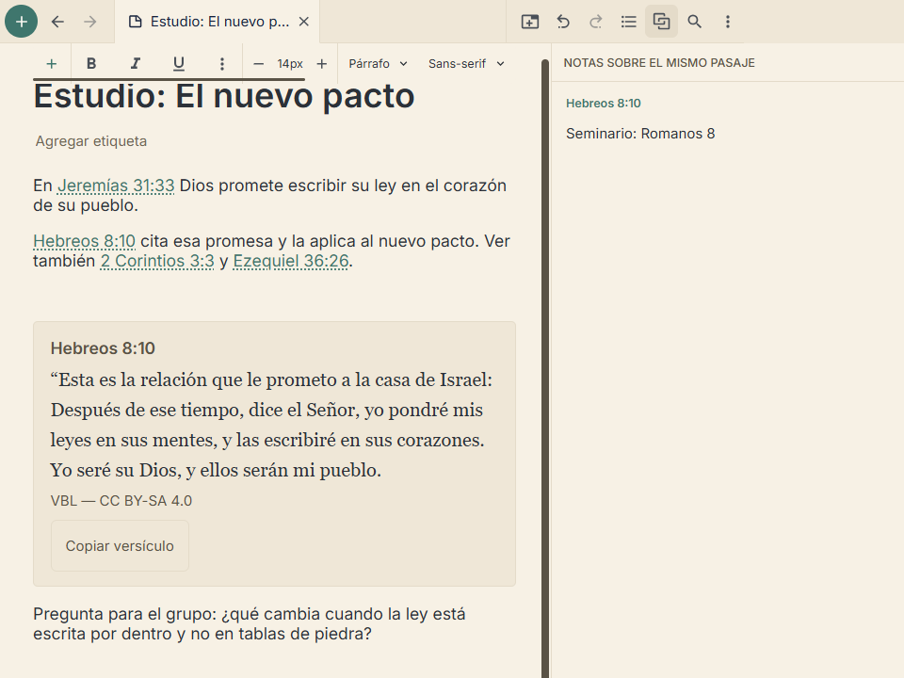Image resolution: width=904 pixels, height=678 pixels.
Task: Decrease font size with minus button
Action: point(259,63)
